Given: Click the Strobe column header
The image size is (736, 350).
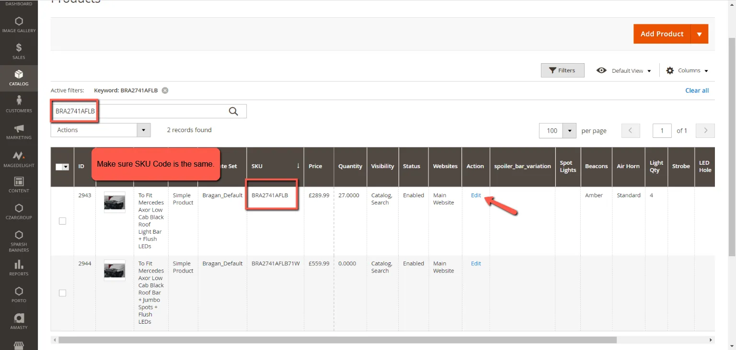Looking at the screenshot, I should (681, 167).
